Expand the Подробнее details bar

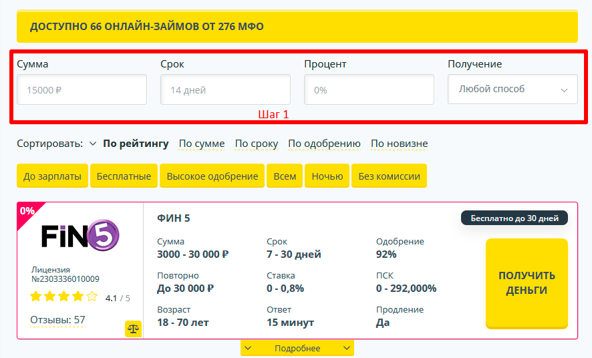coord(297,348)
